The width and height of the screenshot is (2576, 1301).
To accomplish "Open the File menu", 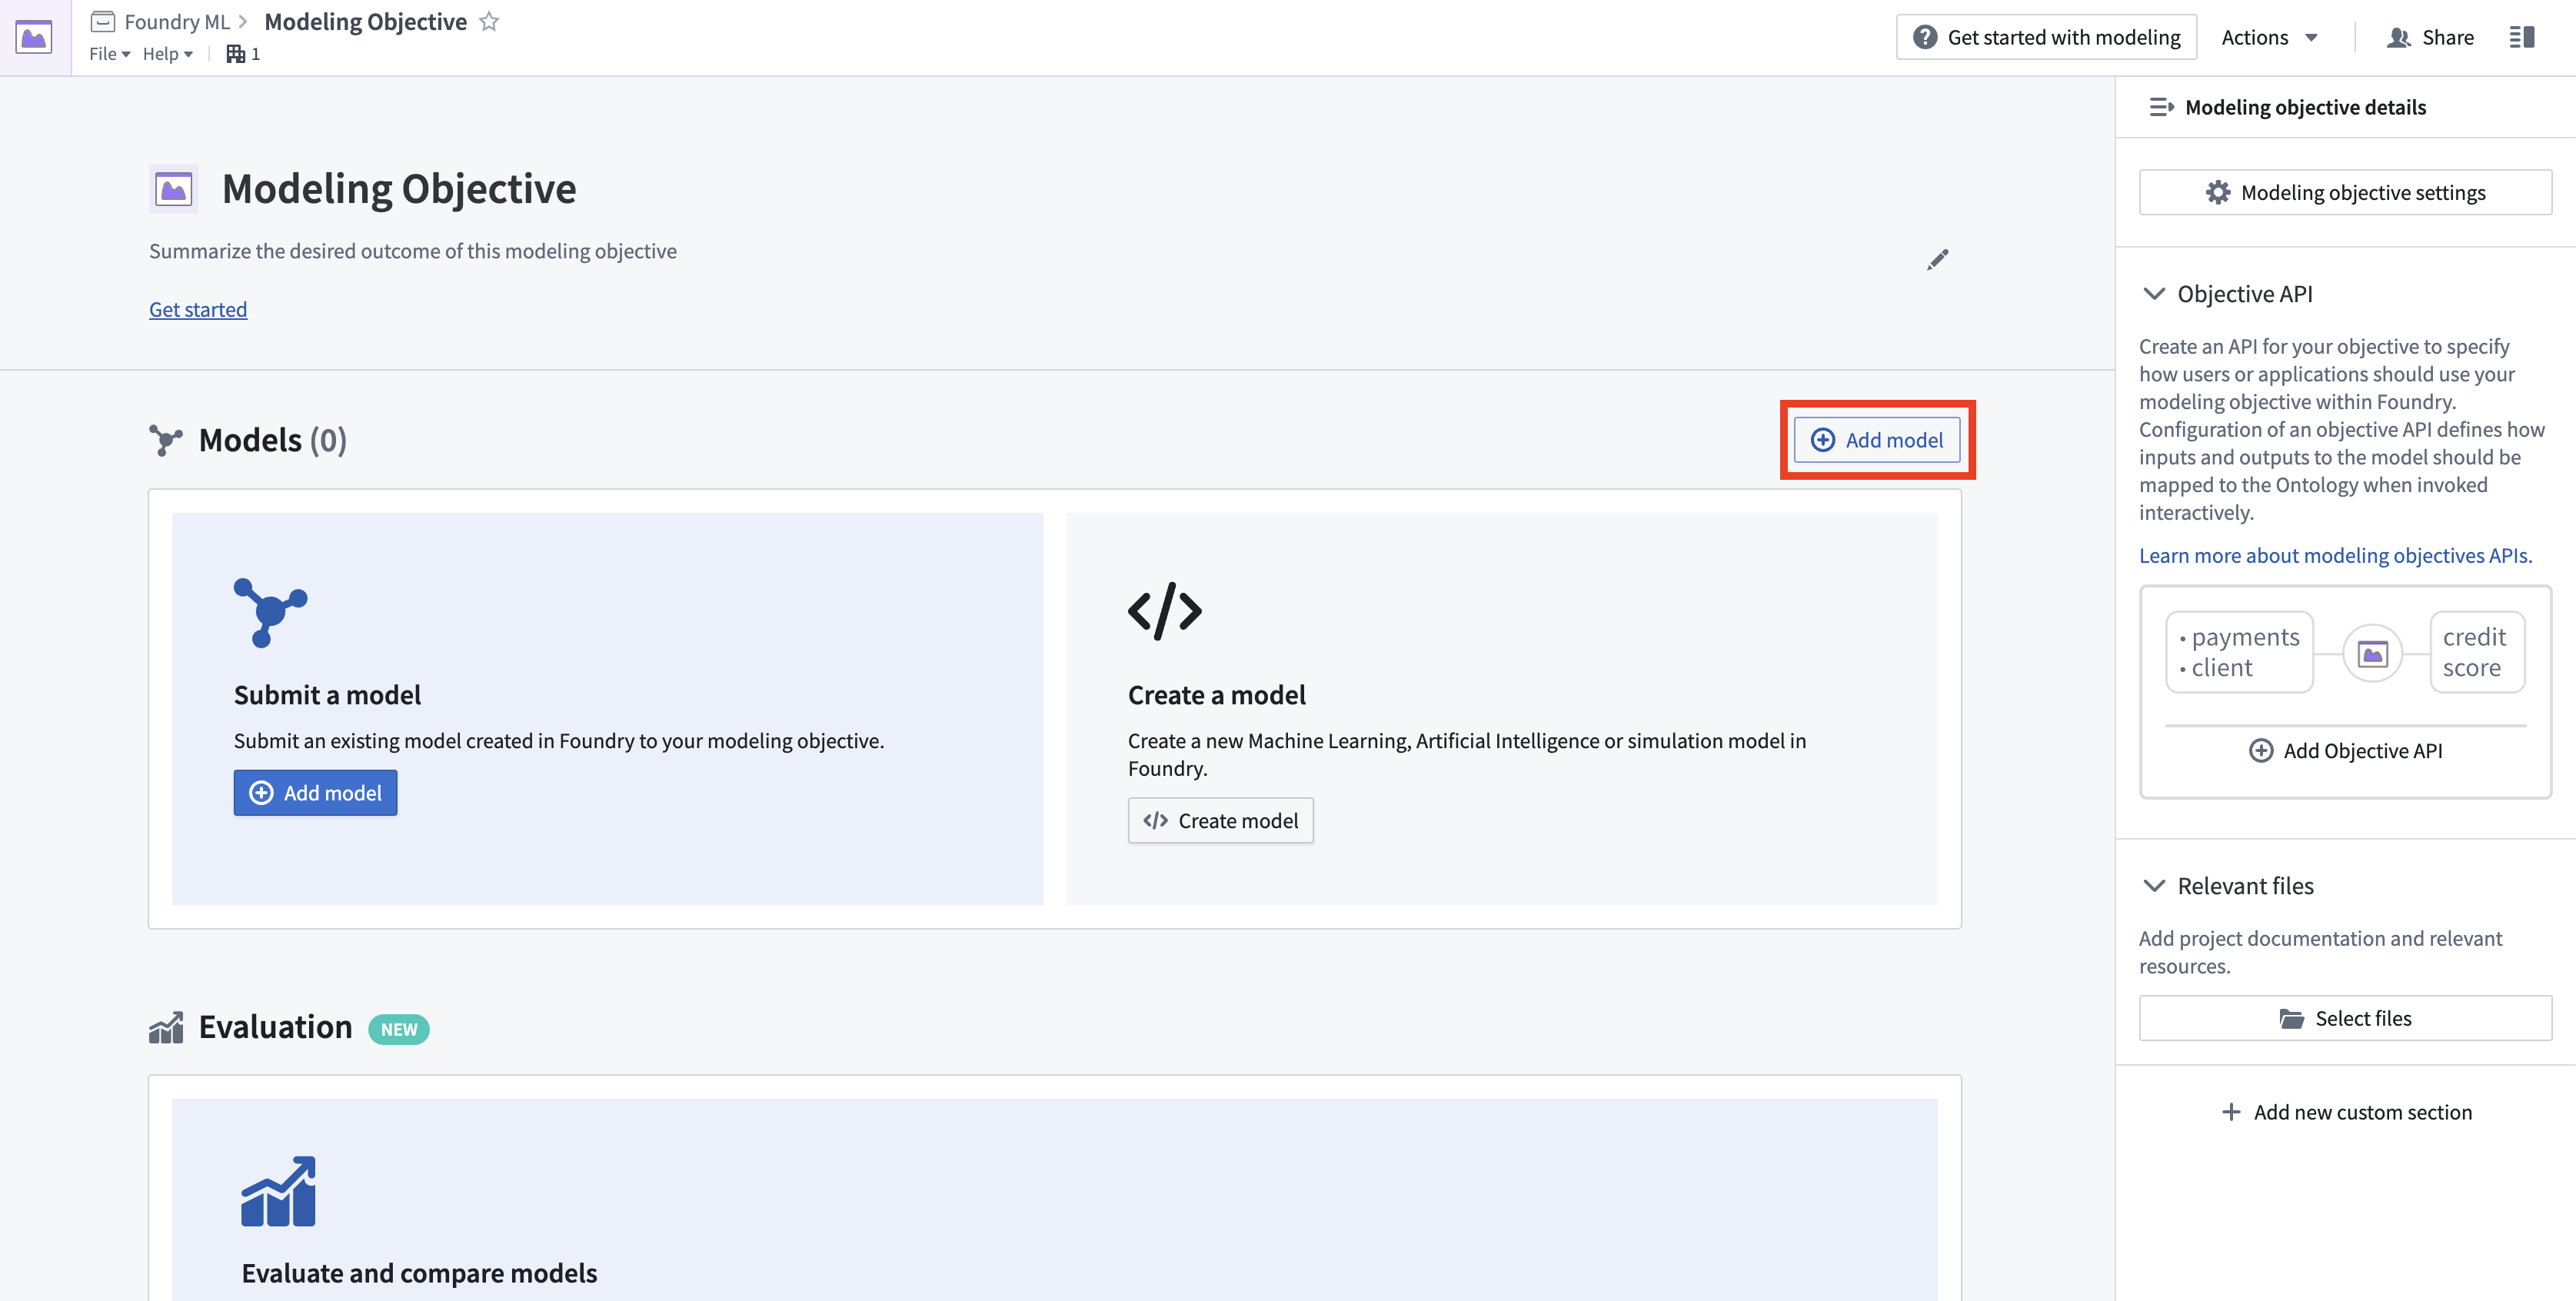I will pyautogui.click(x=110, y=54).
